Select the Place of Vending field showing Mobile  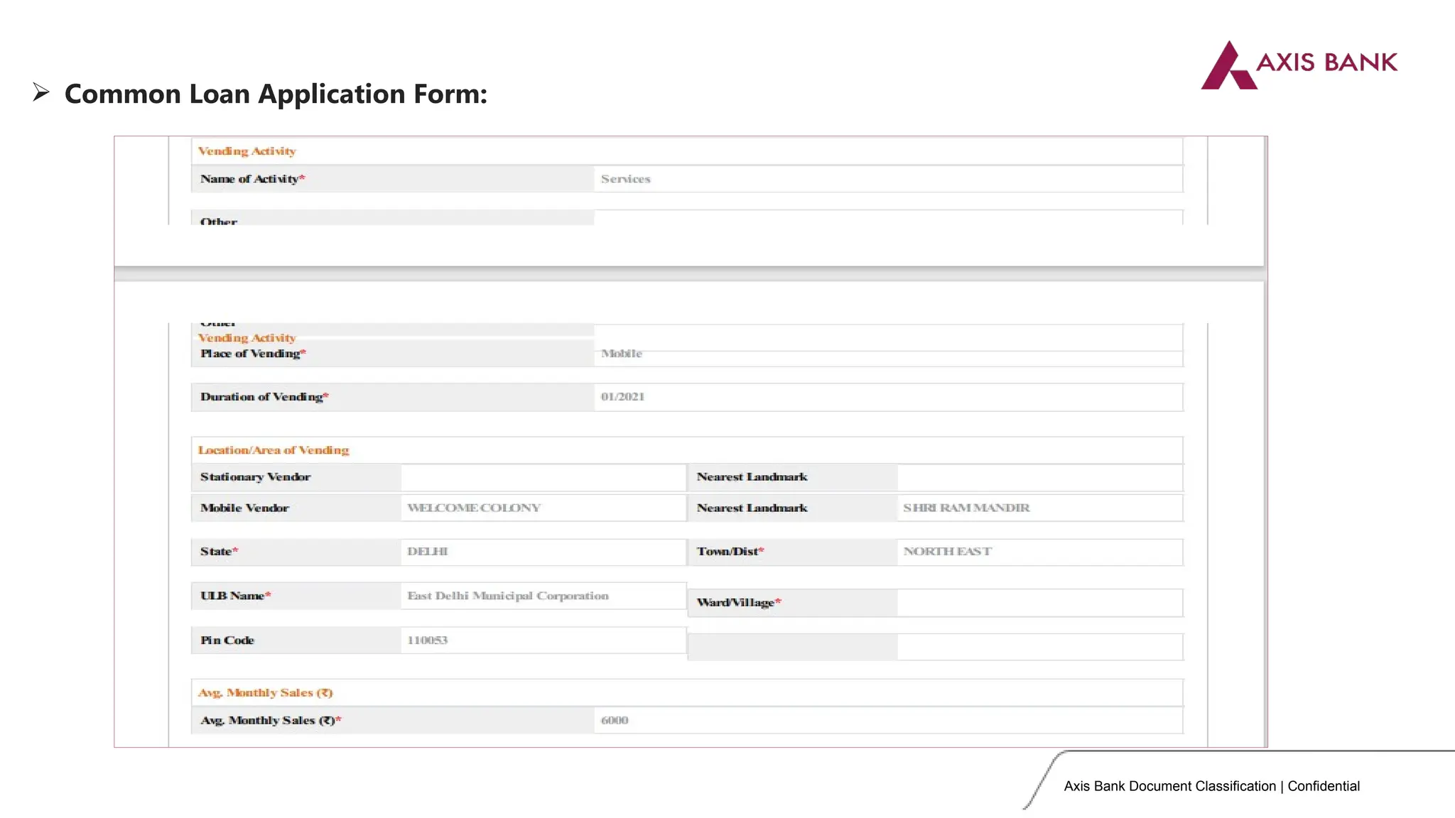[888, 354]
